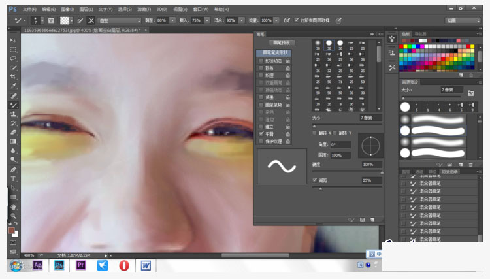Open Brush Presets collapsed panel icon
Viewport: 490px width, 279px height.
[392, 39]
